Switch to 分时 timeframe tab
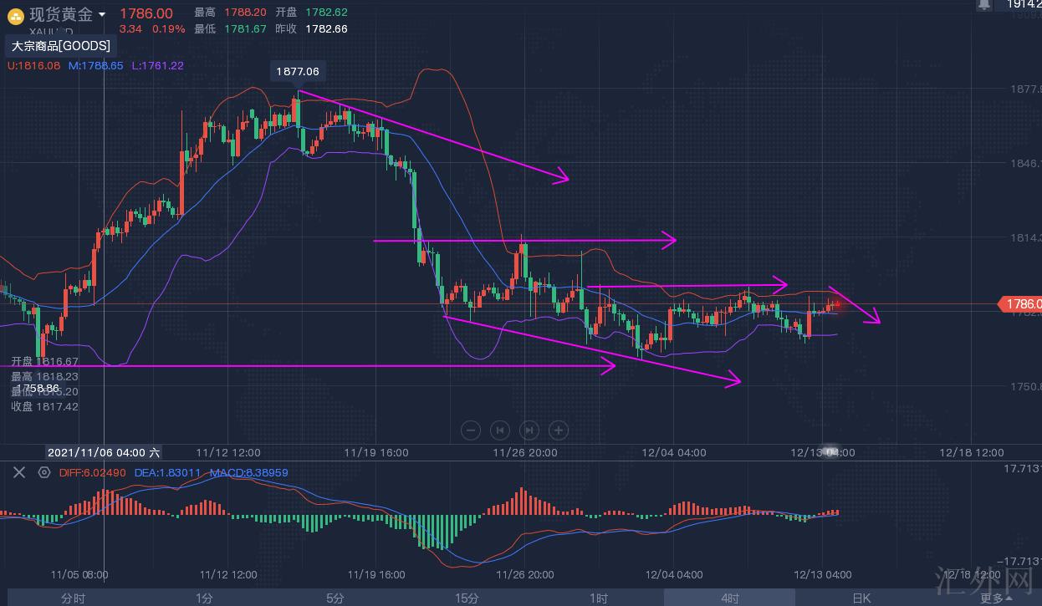The height and width of the screenshot is (606, 1042). pos(73,598)
